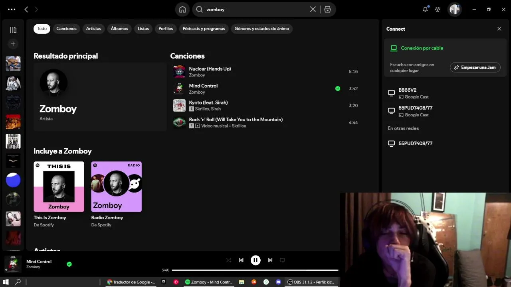Screen dimensions: 511x287
Task: Filter results by Canciones
Action: pyautogui.click(x=66, y=29)
